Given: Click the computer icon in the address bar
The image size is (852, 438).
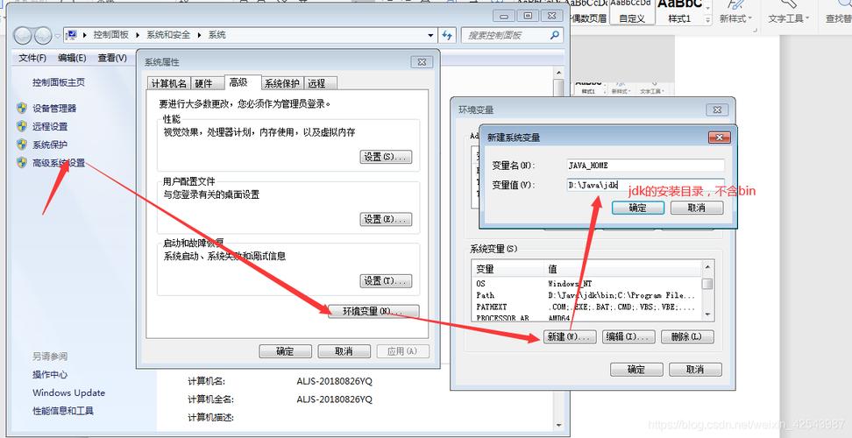Looking at the screenshot, I should [72, 35].
